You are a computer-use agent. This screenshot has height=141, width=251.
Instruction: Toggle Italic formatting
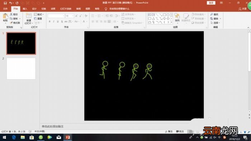pyautogui.click(x=54, y=22)
